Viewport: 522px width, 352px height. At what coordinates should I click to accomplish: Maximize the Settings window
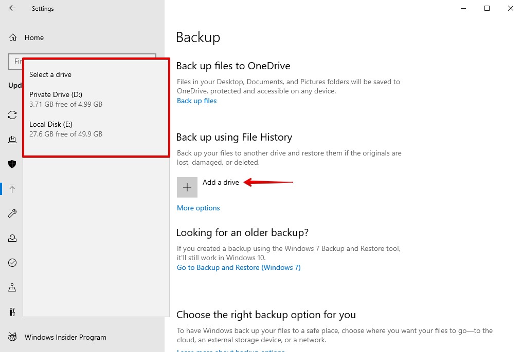[487, 8]
